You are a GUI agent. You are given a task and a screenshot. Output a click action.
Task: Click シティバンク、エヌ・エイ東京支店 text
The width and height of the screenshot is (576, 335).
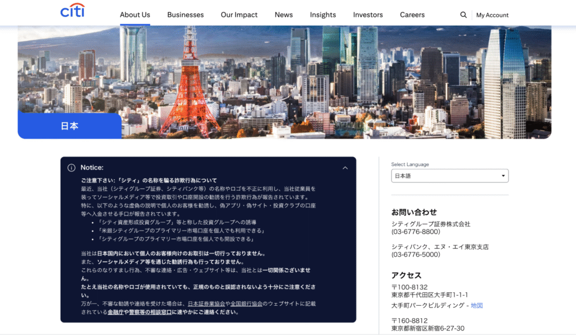coord(440,247)
